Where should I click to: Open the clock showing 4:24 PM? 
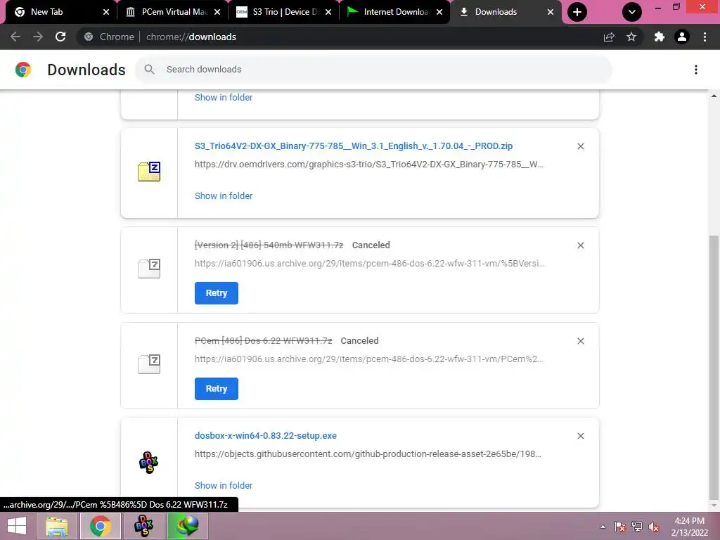[x=689, y=527]
